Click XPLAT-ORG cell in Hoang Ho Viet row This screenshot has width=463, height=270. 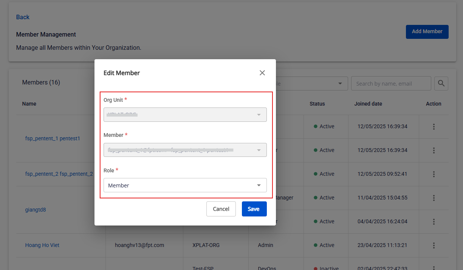206,245
